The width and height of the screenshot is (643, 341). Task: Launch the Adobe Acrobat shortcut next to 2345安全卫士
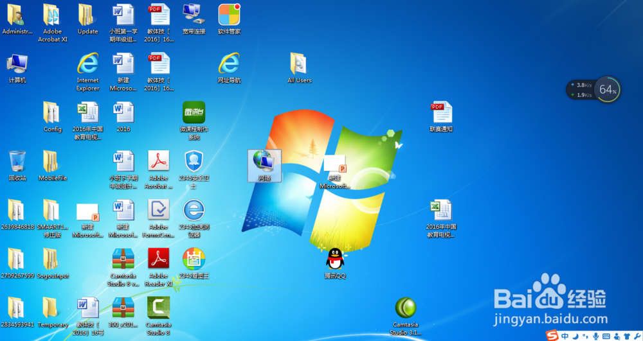[x=158, y=170]
